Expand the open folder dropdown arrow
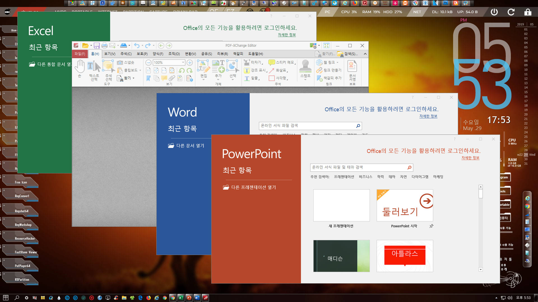 pos(91,46)
